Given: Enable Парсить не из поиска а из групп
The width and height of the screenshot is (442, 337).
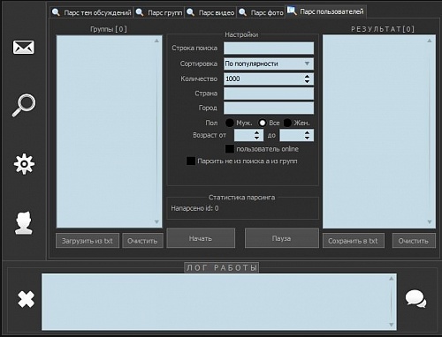Looking at the screenshot, I should point(191,161).
